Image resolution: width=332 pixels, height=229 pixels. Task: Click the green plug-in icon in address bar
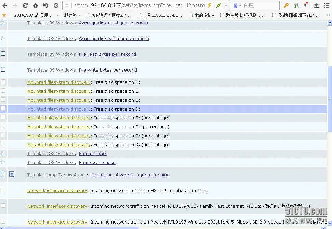(x=218, y=5)
